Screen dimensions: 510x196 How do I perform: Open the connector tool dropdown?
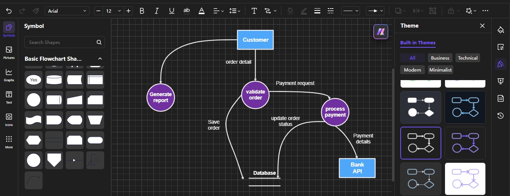click(270, 11)
